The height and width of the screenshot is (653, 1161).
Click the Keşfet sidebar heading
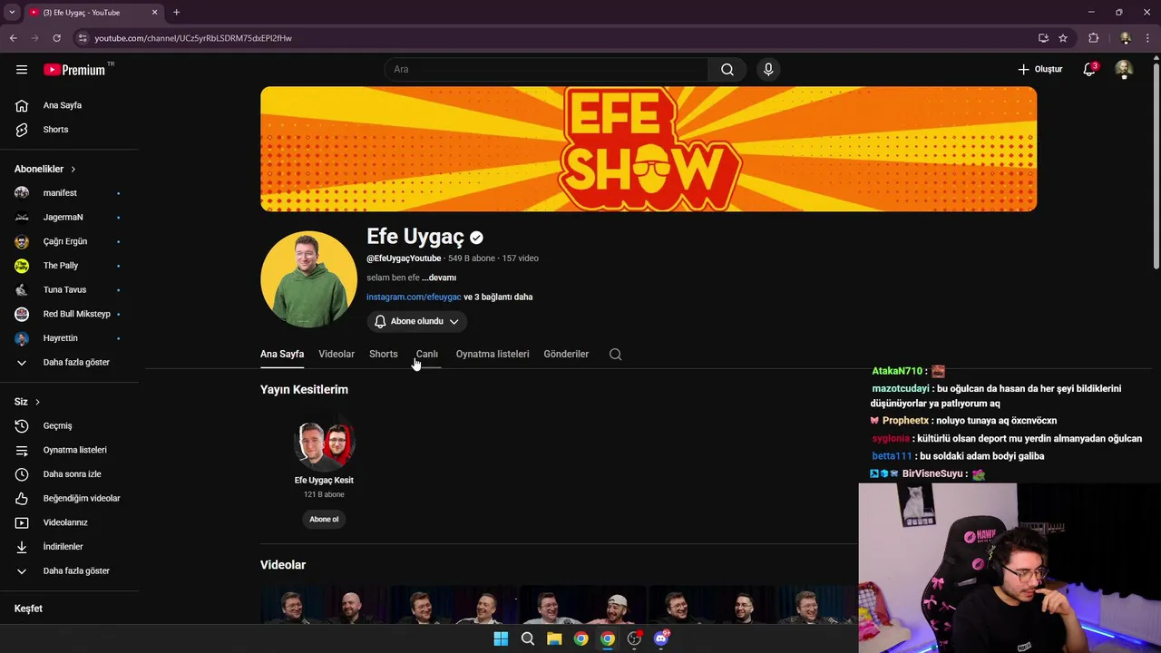pyautogui.click(x=28, y=609)
